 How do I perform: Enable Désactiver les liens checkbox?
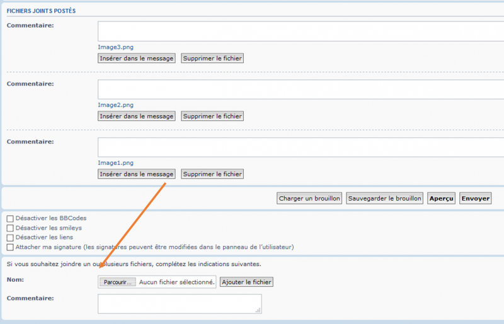tap(10, 238)
